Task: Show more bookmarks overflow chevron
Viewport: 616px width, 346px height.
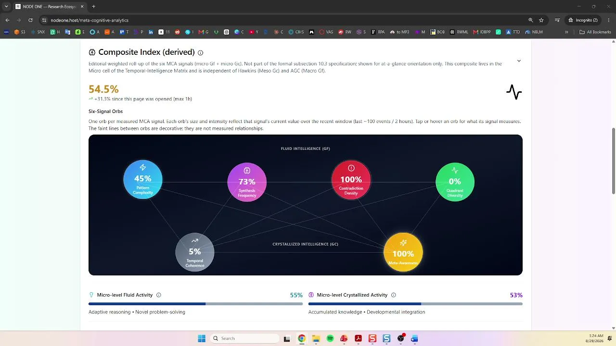Action: pos(566,32)
